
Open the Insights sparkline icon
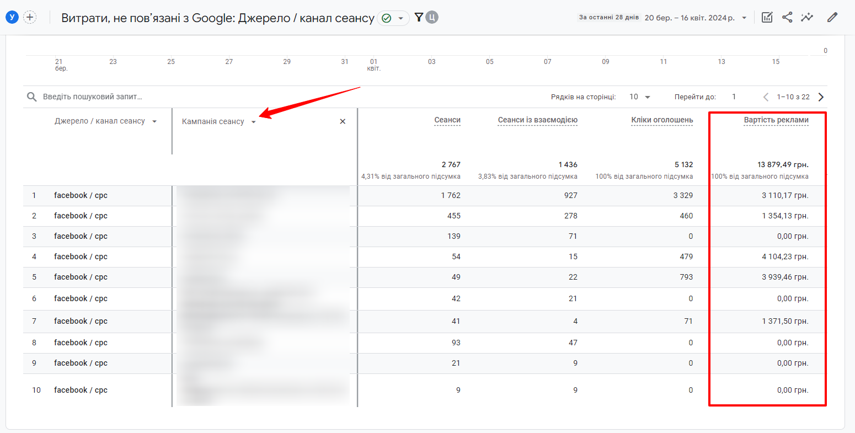tap(808, 18)
